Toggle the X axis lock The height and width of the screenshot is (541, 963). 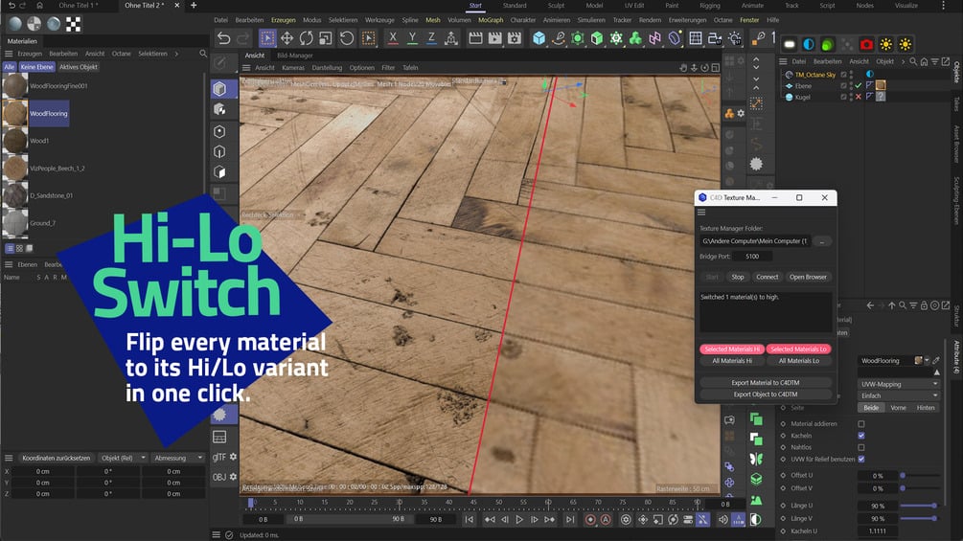393,38
